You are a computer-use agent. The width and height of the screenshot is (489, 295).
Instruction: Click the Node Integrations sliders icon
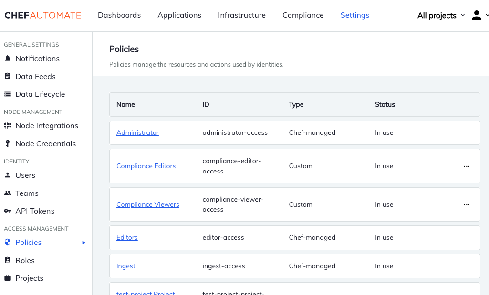(x=8, y=125)
